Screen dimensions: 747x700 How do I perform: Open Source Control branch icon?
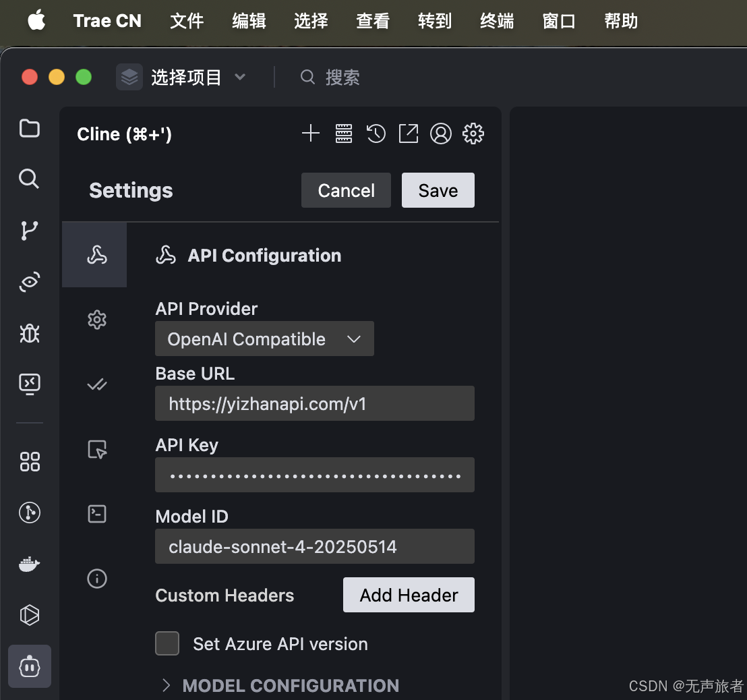point(29,231)
